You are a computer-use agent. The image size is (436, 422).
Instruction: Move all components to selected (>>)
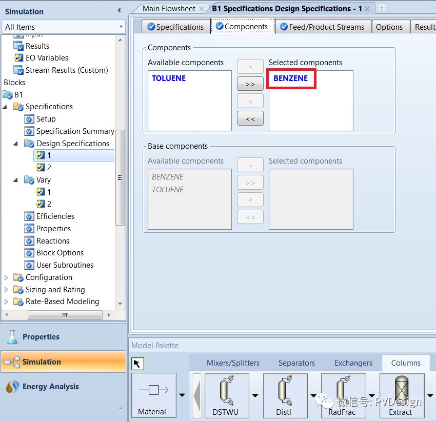click(x=250, y=84)
